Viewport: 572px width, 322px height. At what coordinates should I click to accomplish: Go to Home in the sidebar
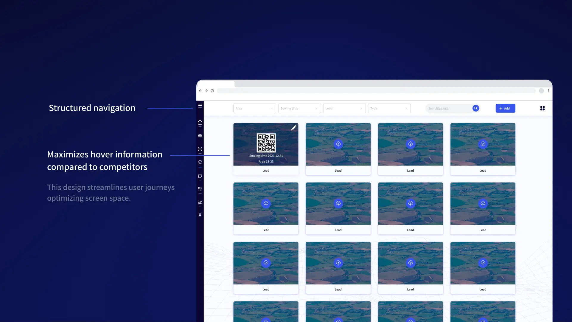pyautogui.click(x=200, y=123)
